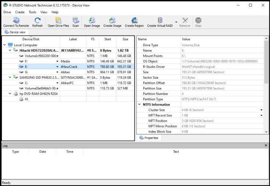Open the MFT Record Size value dropdown

[262, 115]
